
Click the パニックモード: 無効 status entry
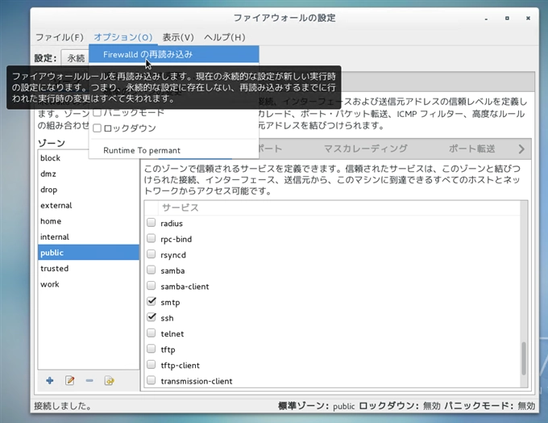click(490, 406)
